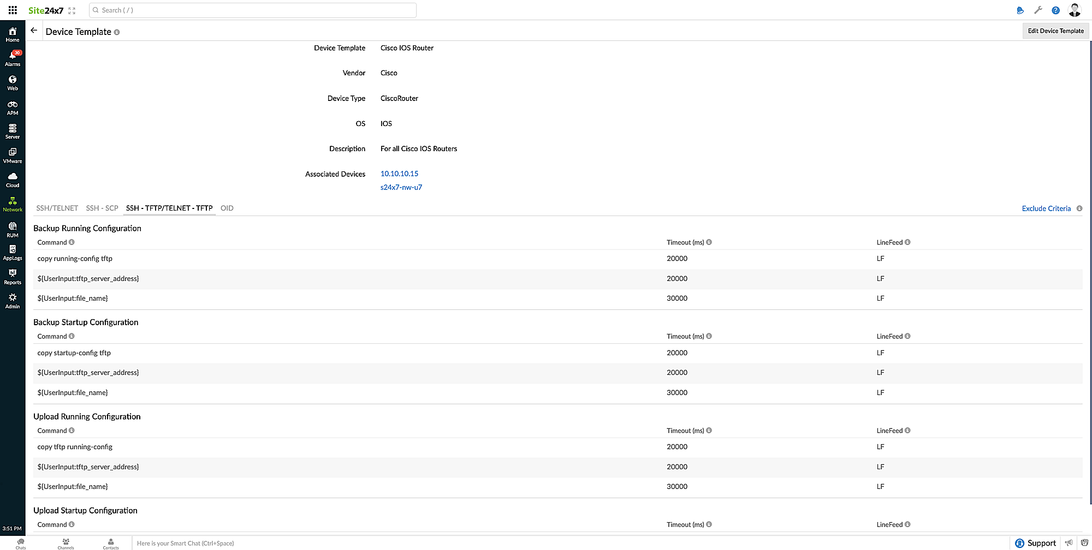
Task: Select SSH - TFTP/TELNET - TFTP tab
Action: click(x=169, y=208)
